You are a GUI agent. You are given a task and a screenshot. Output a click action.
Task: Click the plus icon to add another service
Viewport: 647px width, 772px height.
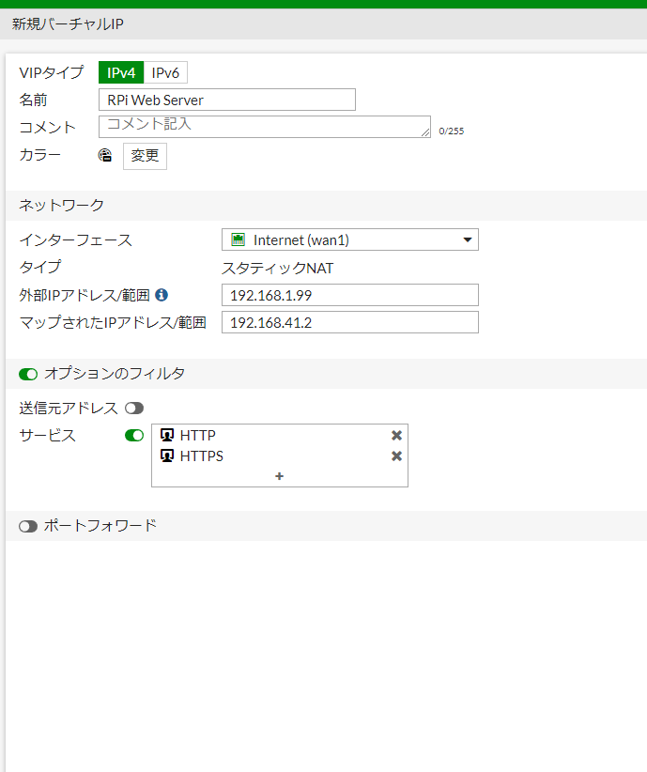279,477
